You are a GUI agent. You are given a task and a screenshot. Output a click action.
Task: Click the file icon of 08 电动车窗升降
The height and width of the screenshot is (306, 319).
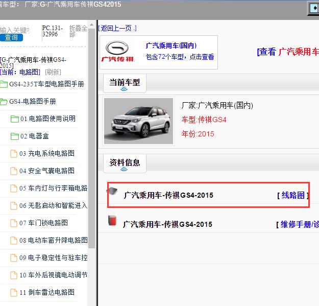coord(14,241)
